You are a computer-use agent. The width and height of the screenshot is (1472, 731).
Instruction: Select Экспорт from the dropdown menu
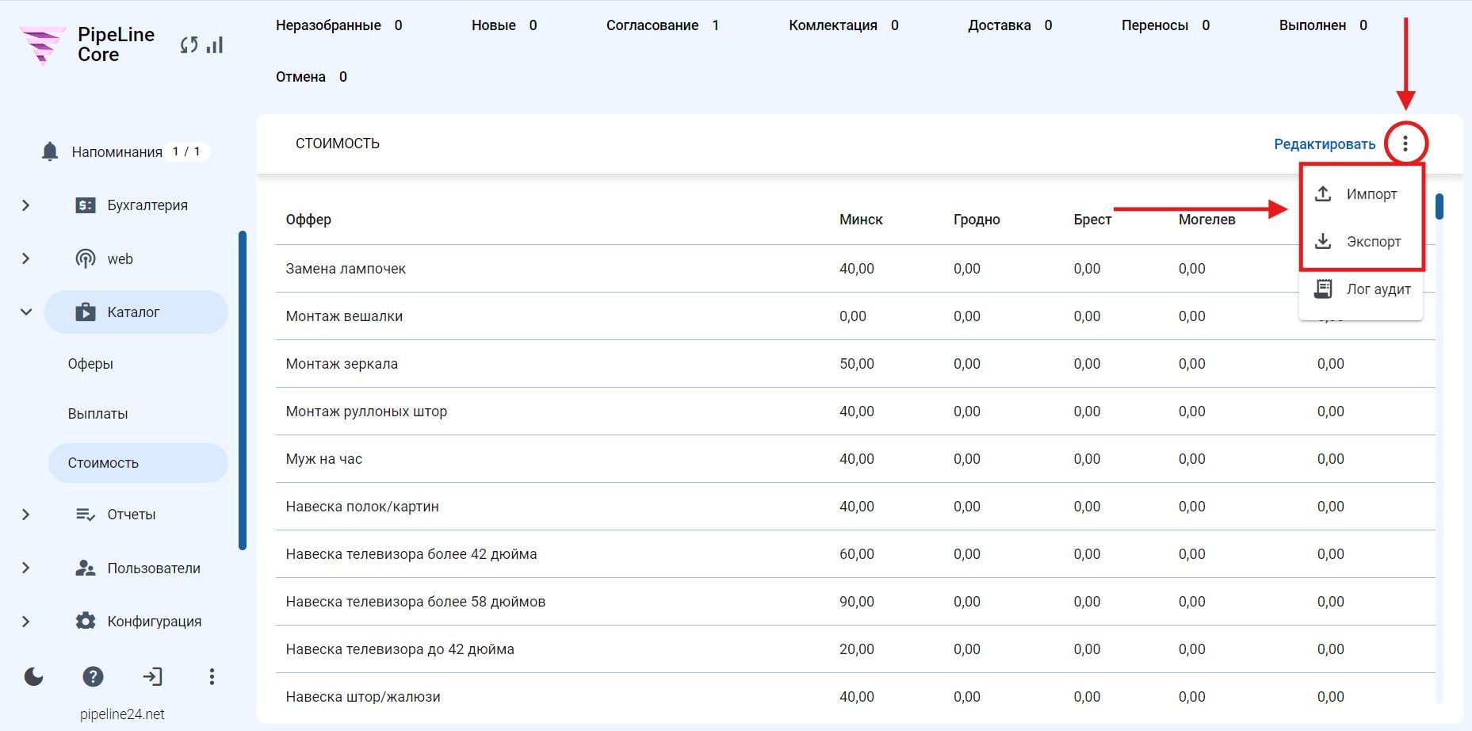(1361, 242)
